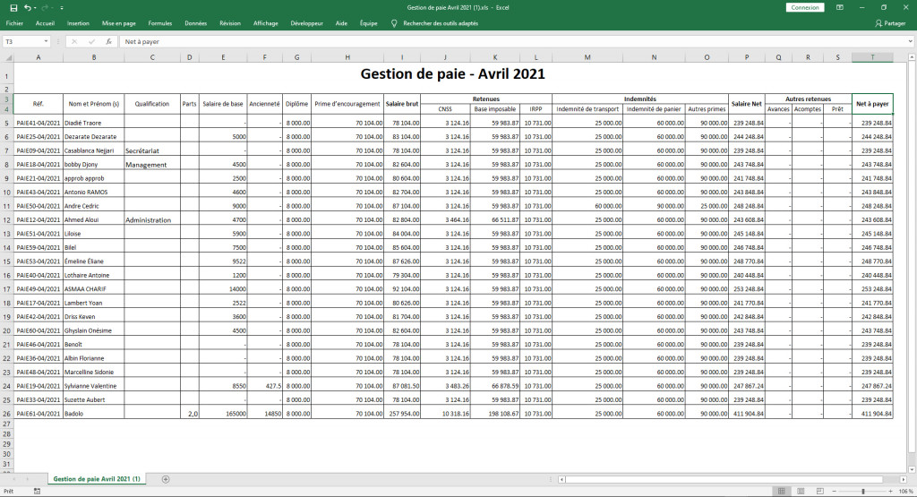
Task: Click the zoom slider handle
Action: (x=863, y=491)
